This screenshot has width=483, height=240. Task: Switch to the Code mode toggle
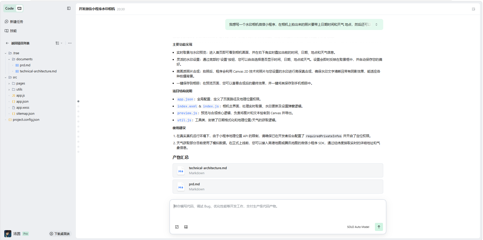coord(10,8)
